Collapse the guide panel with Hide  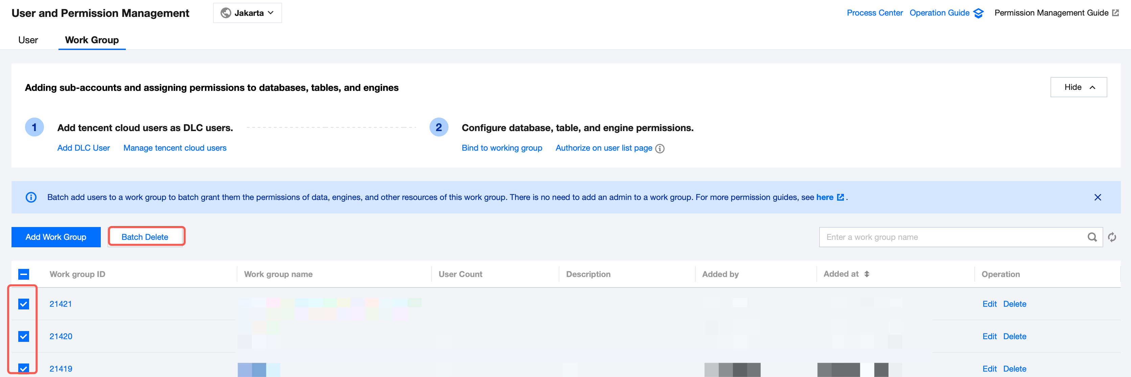1078,87
